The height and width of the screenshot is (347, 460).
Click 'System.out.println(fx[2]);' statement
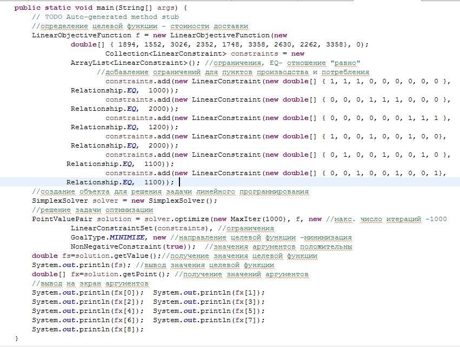(x=88, y=302)
